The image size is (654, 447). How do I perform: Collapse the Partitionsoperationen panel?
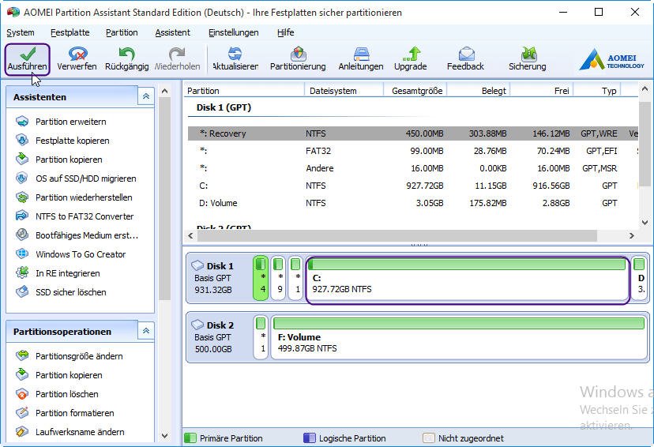point(146,331)
